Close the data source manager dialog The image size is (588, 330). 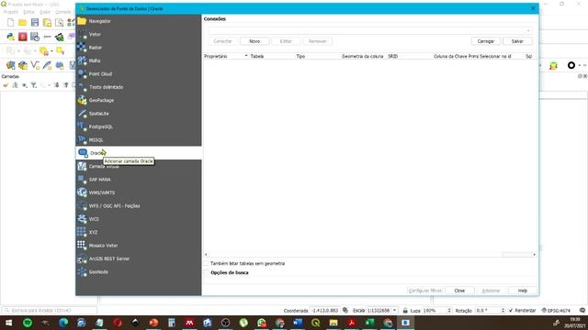tap(459, 291)
